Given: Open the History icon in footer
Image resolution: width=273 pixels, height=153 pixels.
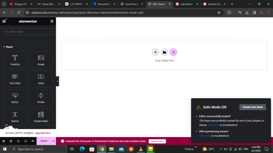Looking at the screenshot, I should click(x=18, y=141).
